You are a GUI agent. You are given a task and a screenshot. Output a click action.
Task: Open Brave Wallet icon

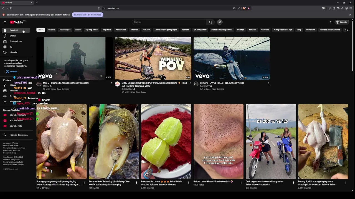tap(338, 8)
